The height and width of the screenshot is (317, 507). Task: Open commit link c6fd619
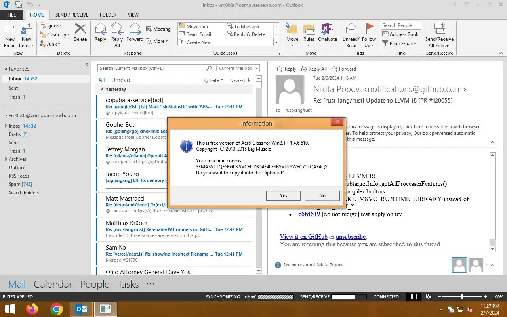pos(309,214)
